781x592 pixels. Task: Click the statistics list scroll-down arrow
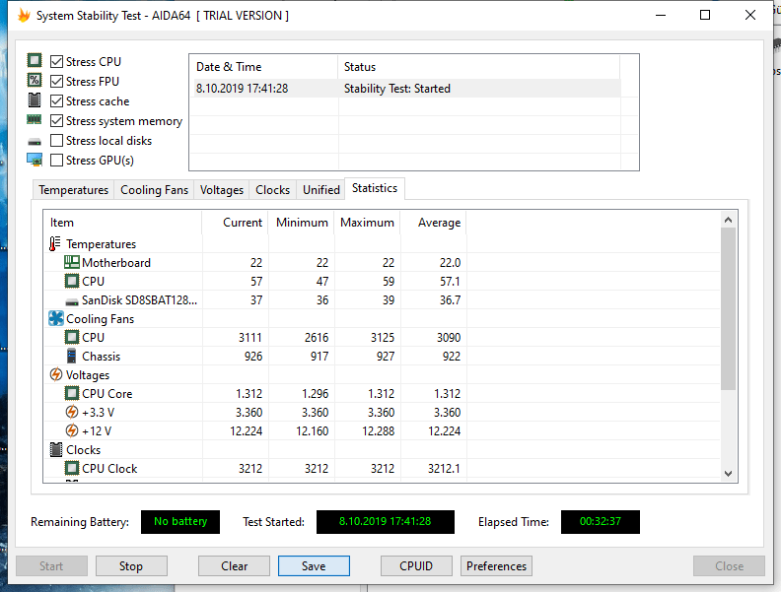[728, 474]
